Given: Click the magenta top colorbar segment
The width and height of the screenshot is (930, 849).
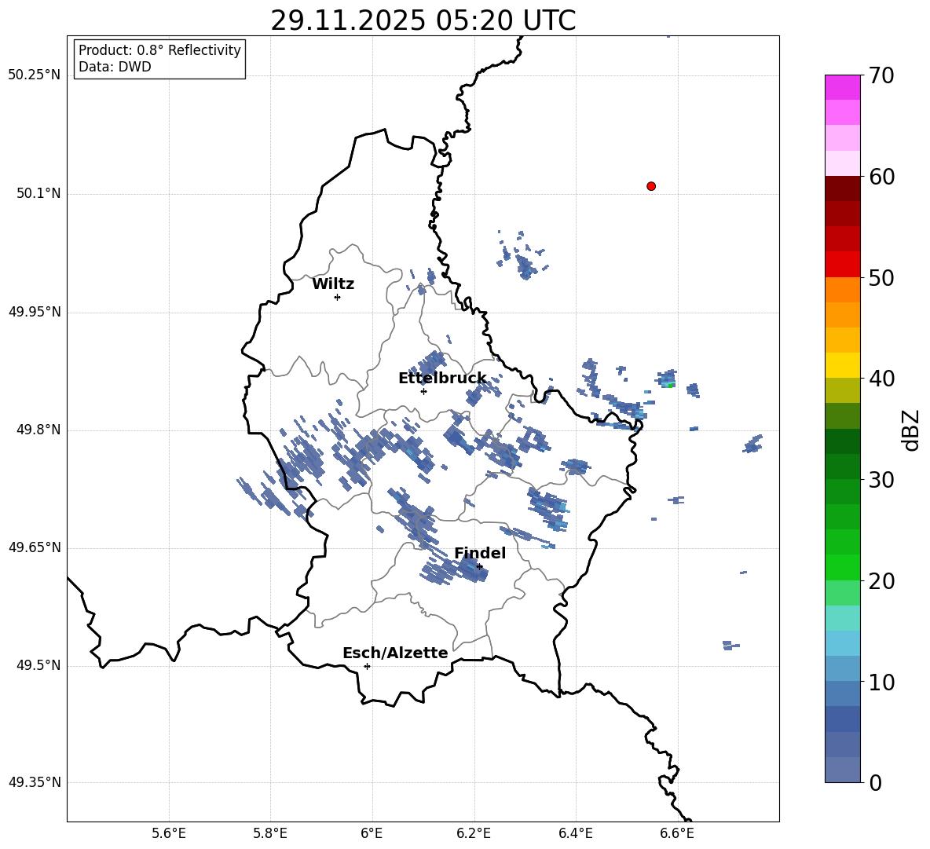Looking at the screenshot, I should 842,87.
